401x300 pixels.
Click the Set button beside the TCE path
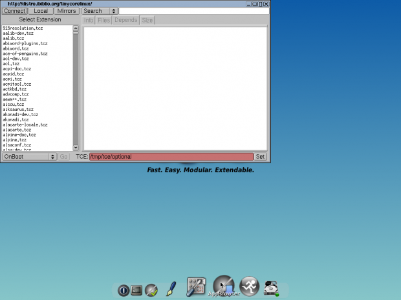coord(261,157)
